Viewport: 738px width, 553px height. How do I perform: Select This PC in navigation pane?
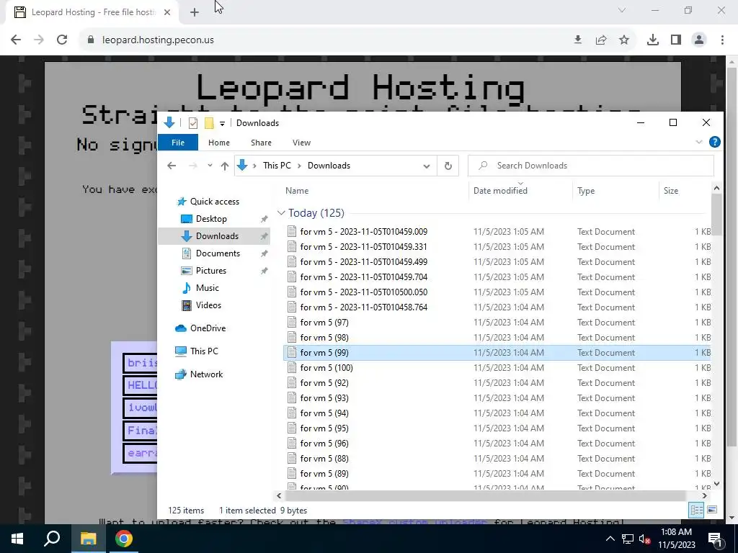click(x=204, y=351)
